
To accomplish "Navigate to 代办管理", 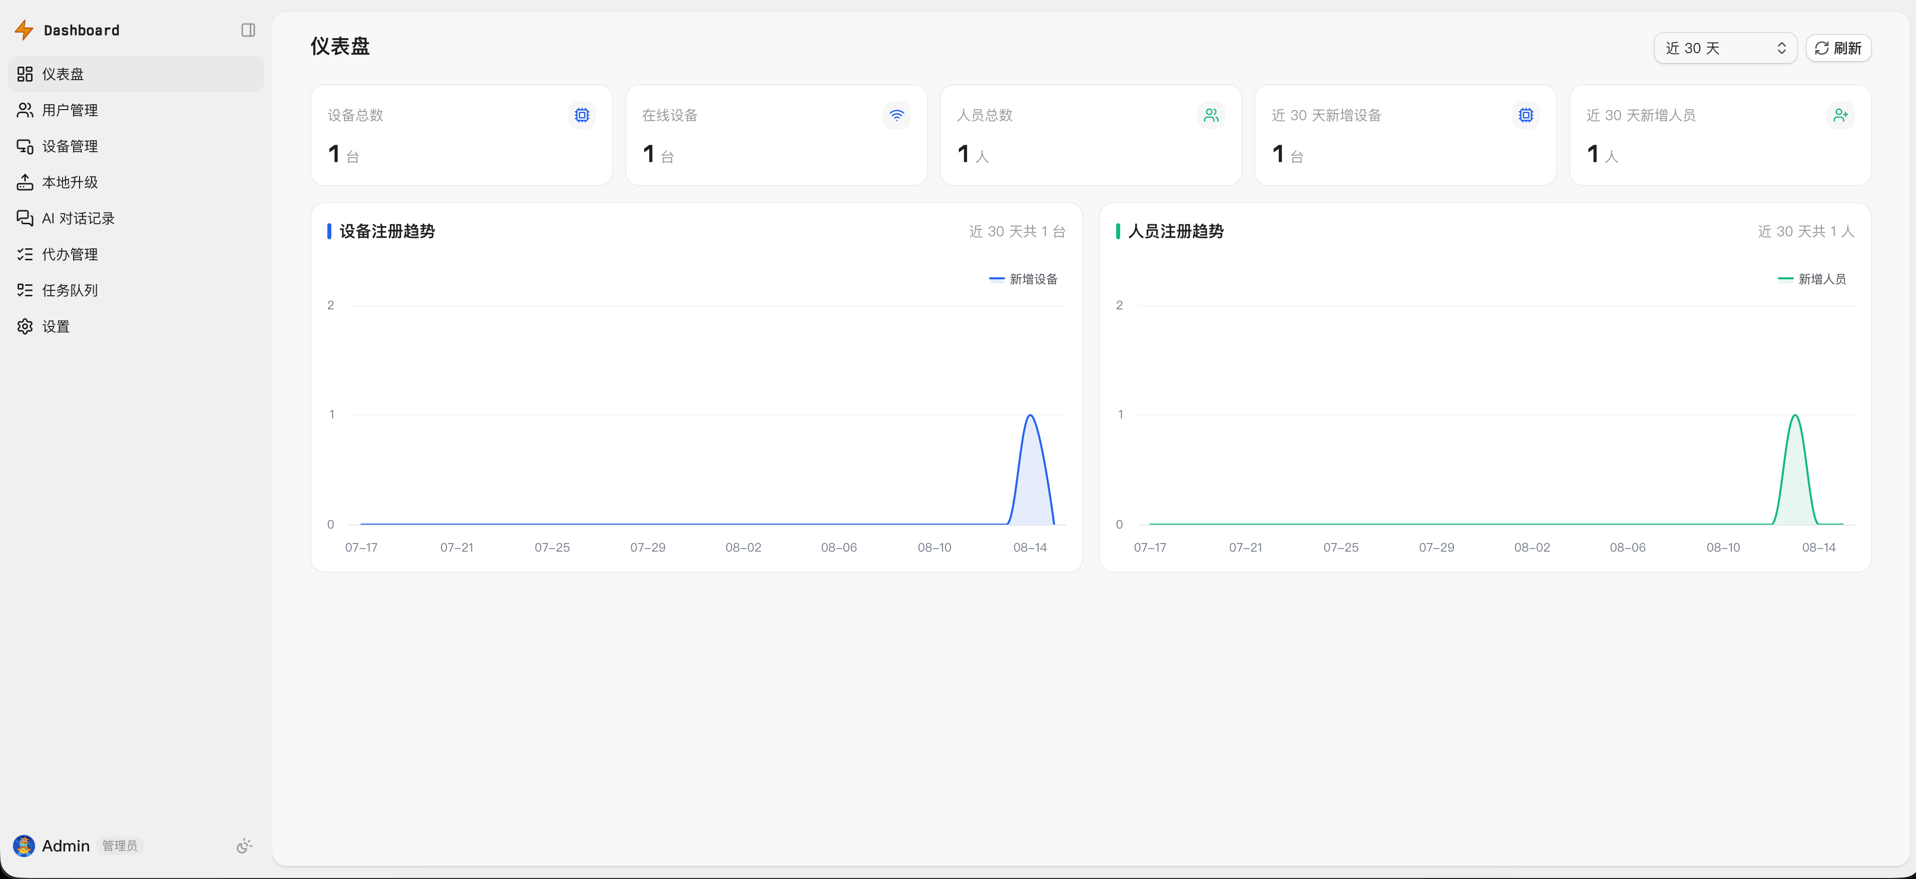I will [136, 254].
